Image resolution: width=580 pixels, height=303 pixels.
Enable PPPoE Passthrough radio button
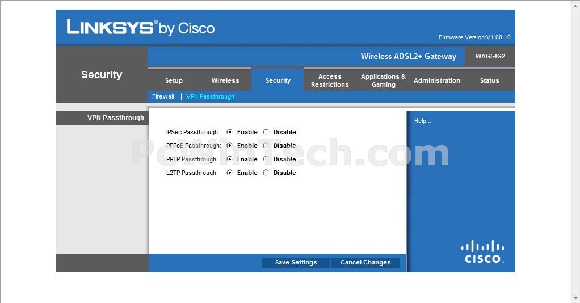tap(230, 146)
